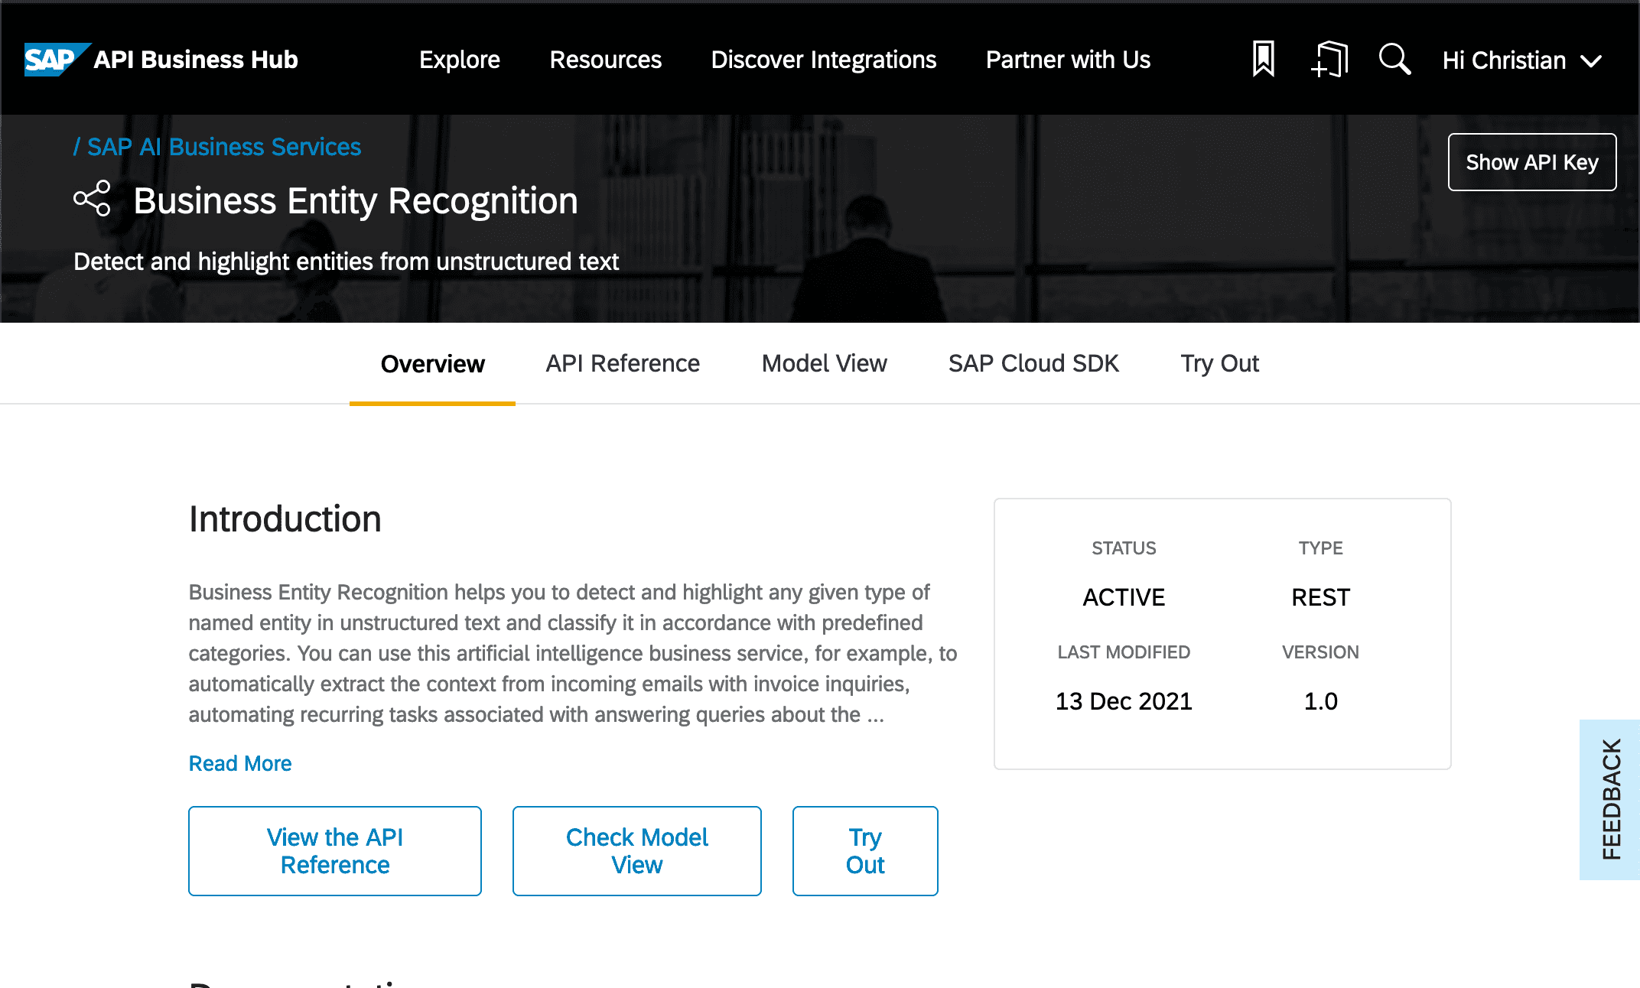Screen dimensions: 1640x988
Task: Click View the API Reference button
Action: [335, 851]
